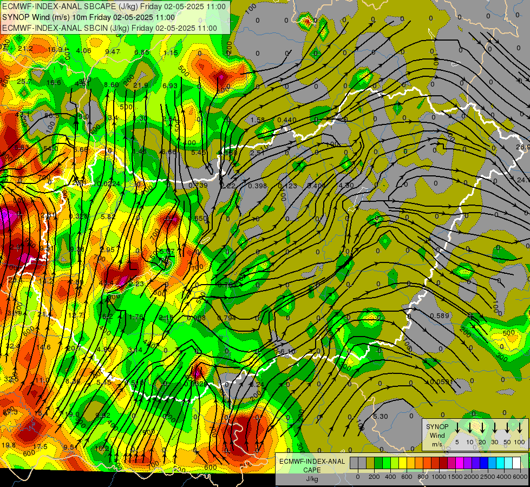The image size is (530, 487).
Task: Pick the olive CAPE swatch before 200
Action: [370, 463]
